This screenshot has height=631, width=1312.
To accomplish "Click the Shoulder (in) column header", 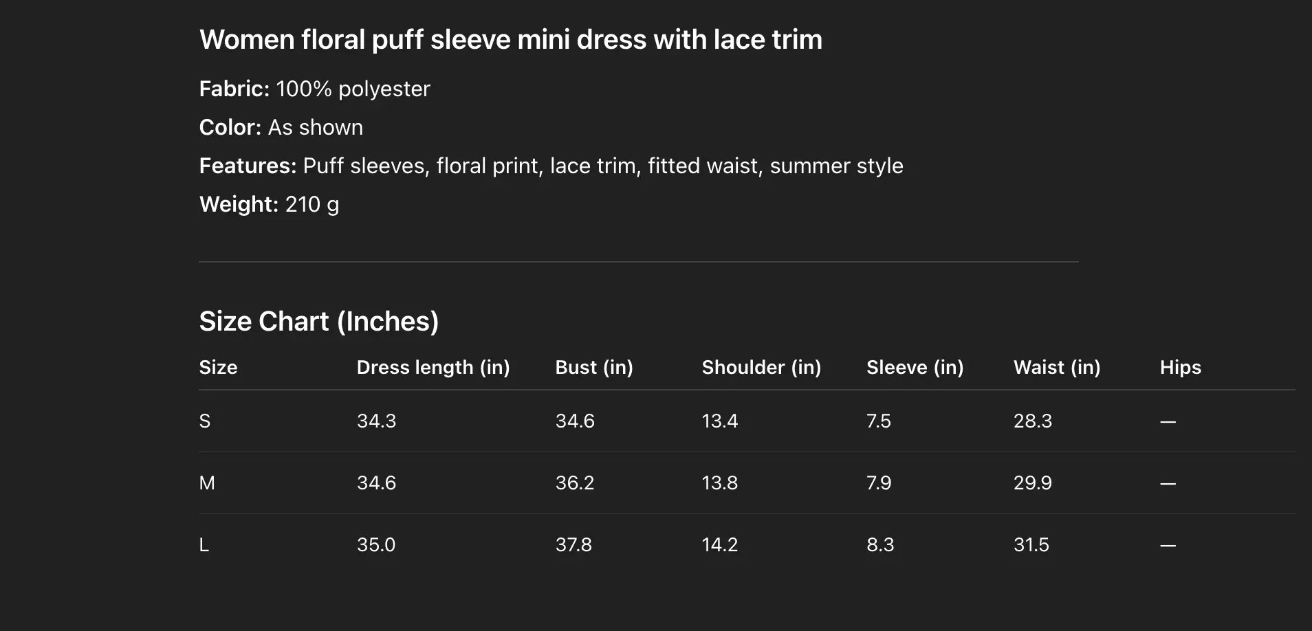I will [761, 367].
